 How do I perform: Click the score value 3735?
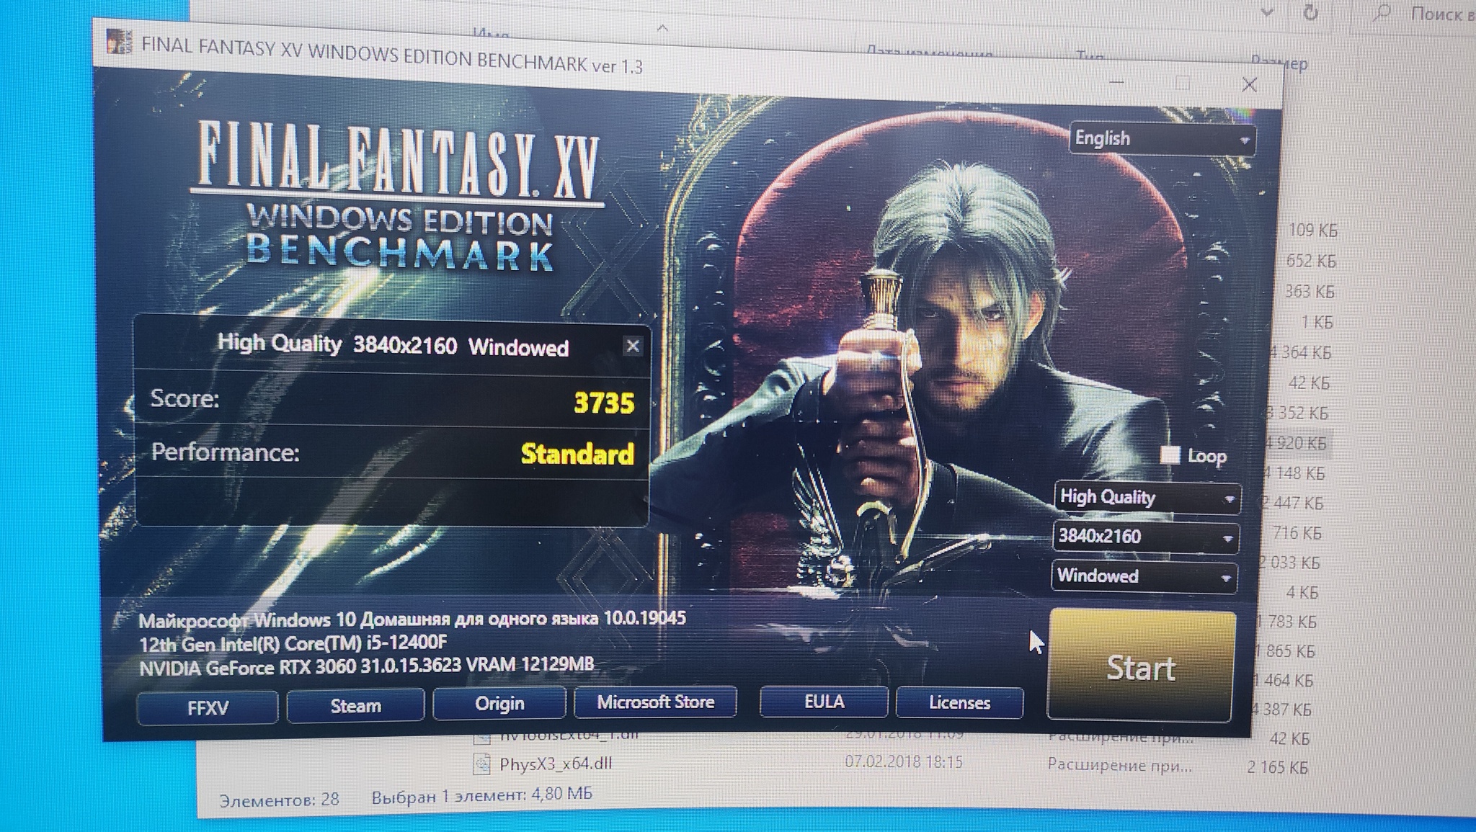click(x=604, y=403)
